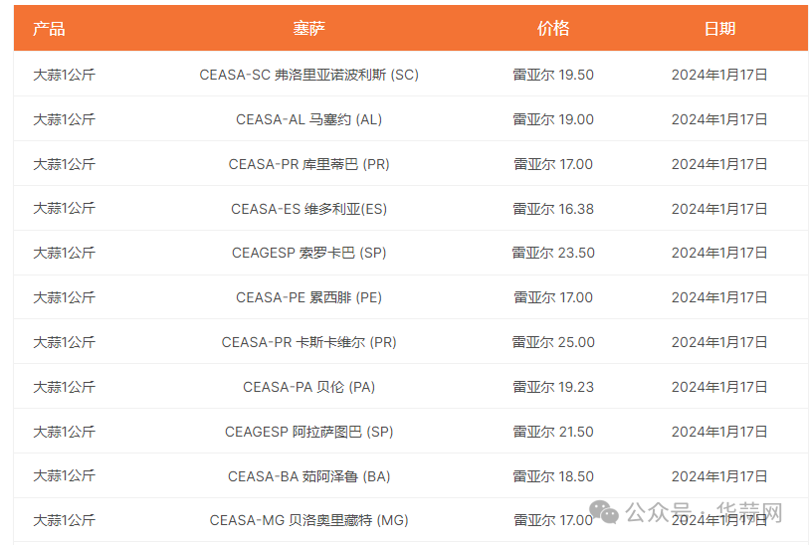Viewport: 809px width, 545px height.
Task: Click the 2024年1月17日 date in 累西腓 row
Action: coord(719,297)
